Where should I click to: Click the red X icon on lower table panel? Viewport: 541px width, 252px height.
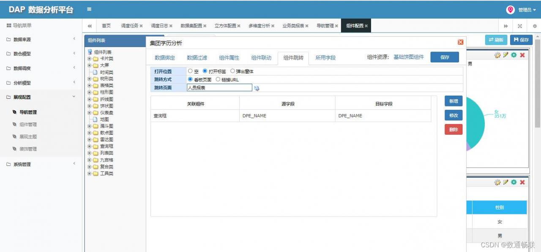point(522,182)
